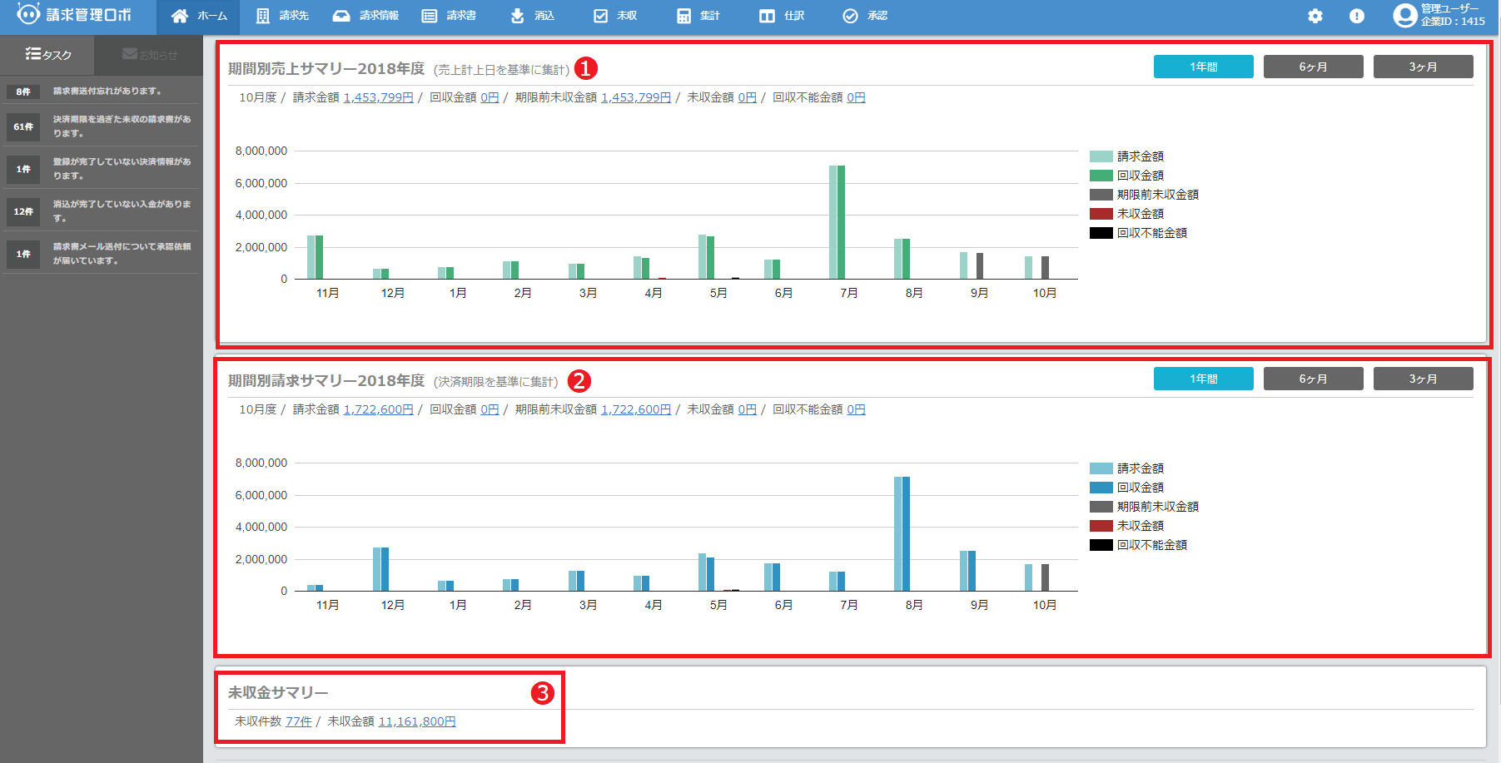
Task: Click the gray 10月 bar in sales chart
Action: click(1045, 268)
